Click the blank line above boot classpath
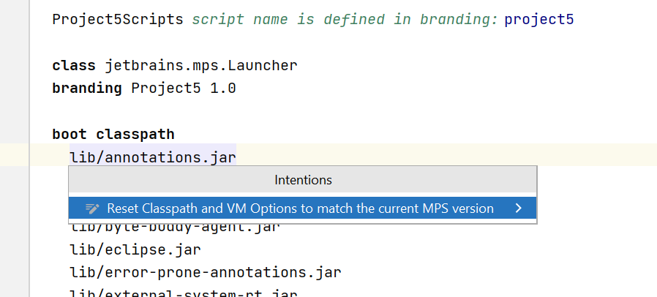This screenshot has height=297, width=657. [x=219, y=111]
